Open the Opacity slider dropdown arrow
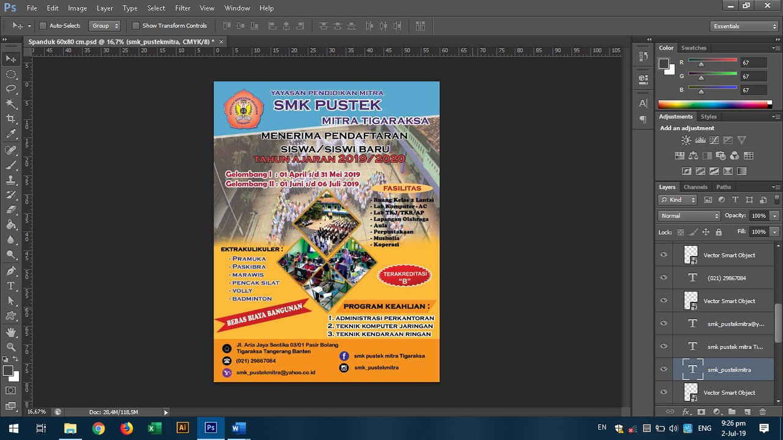783x440 pixels. [774, 216]
